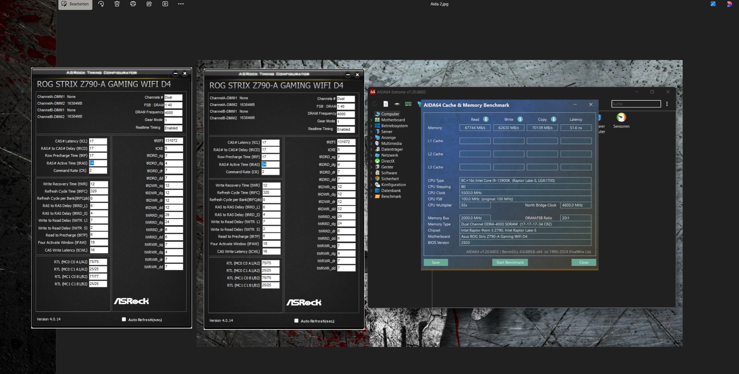The height and width of the screenshot is (374, 739).
Task: Expand the Geräte tree node arrow
Action: (x=372, y=167)
